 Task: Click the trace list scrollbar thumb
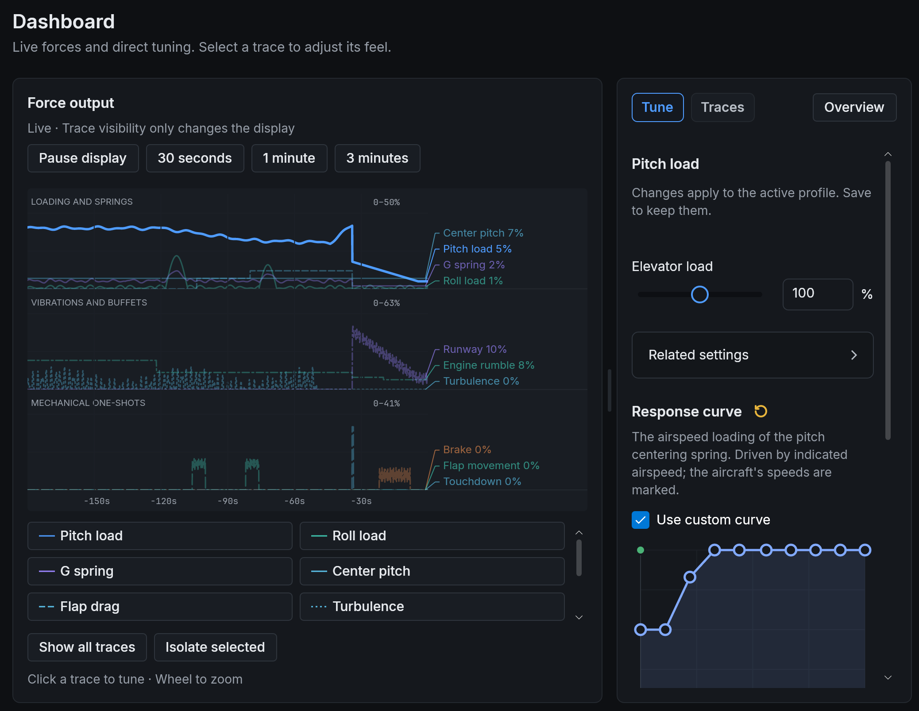579,558
